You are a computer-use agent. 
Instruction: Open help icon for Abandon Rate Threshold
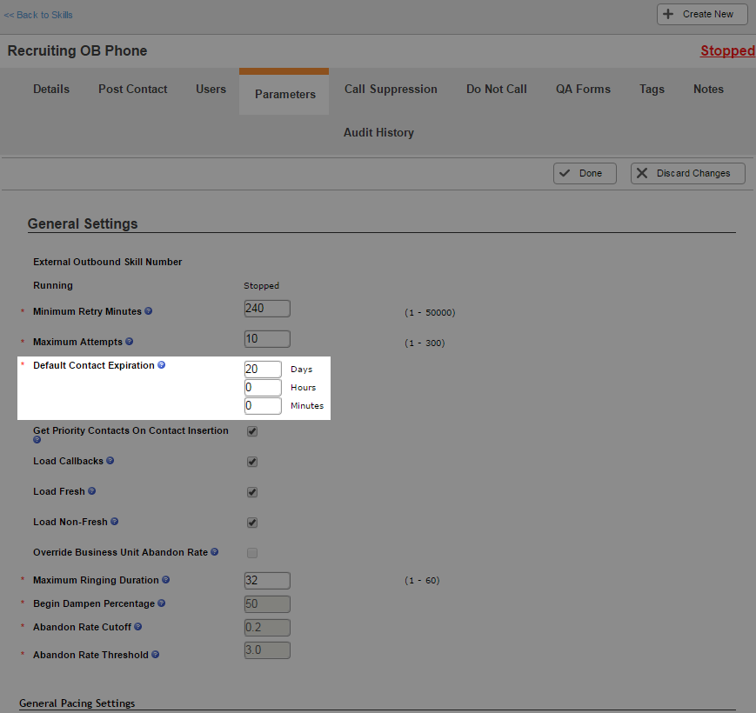pos(155,654)
